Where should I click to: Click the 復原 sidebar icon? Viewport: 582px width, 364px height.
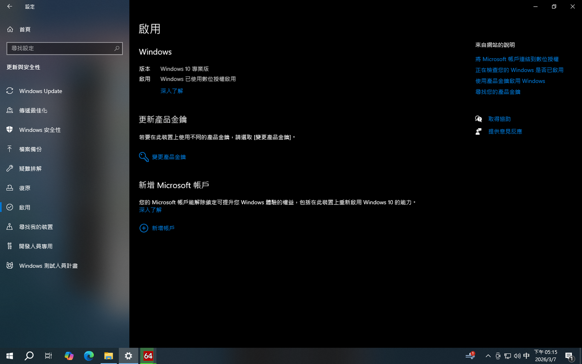pyautogui.click(x=10, y=188)
